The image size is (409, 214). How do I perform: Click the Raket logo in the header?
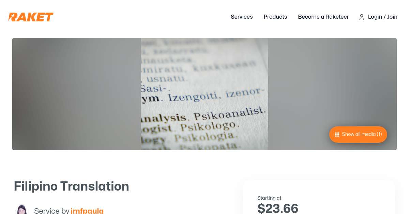[x=31, y=17]
